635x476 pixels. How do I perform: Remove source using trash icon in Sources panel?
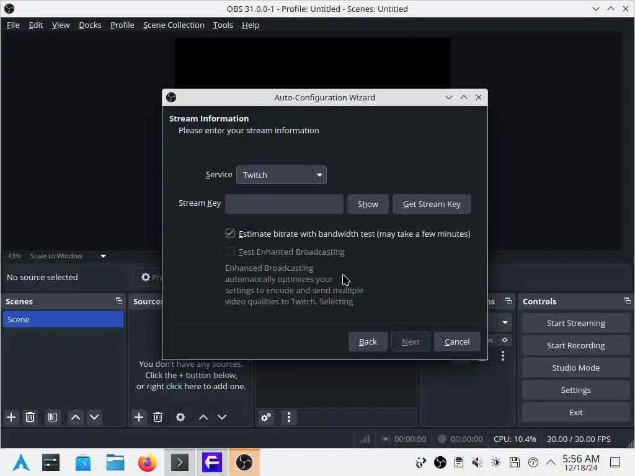tap(158, 417)
